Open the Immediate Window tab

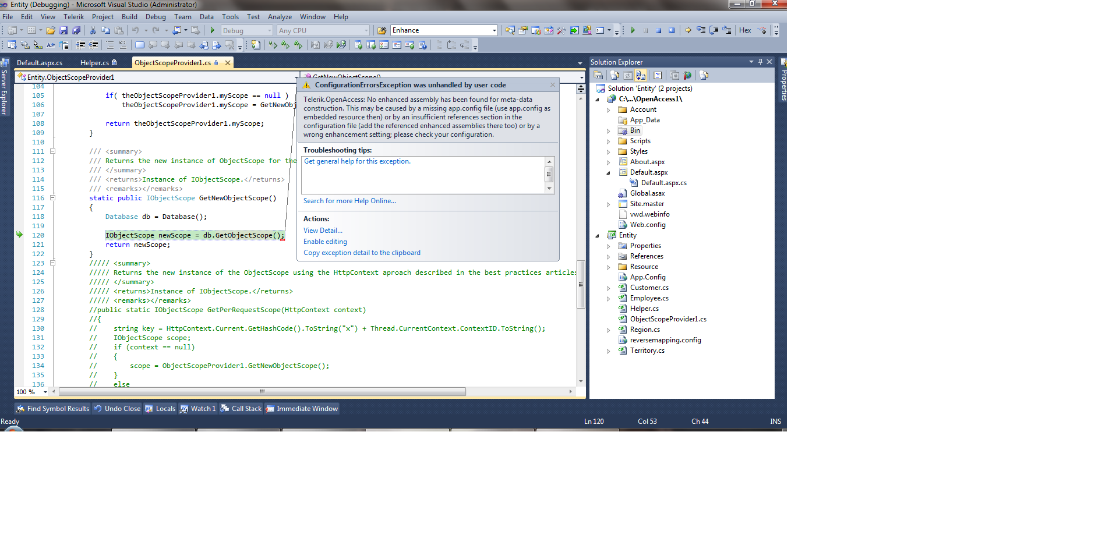[302, 409]
